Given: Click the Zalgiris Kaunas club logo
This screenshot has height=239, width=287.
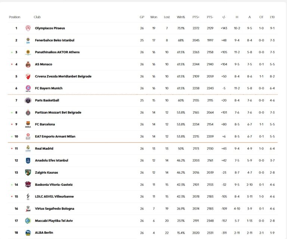Looking at the screenshot, I should coord(28,173).
